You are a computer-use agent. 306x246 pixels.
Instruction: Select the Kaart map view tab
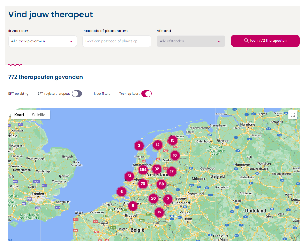19,115
